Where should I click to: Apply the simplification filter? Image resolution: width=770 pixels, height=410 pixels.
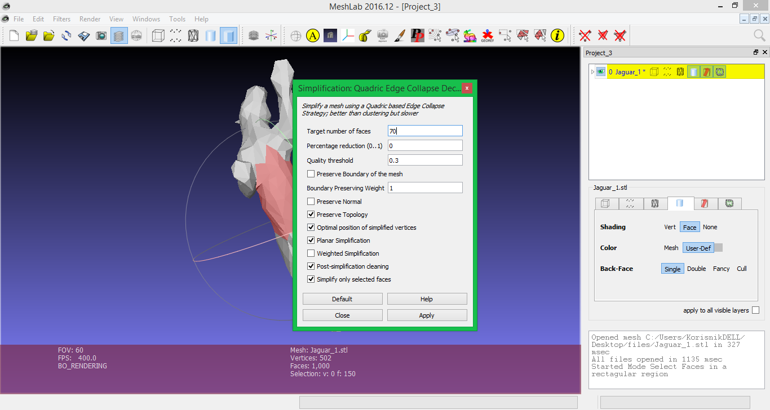pos(427,315)
